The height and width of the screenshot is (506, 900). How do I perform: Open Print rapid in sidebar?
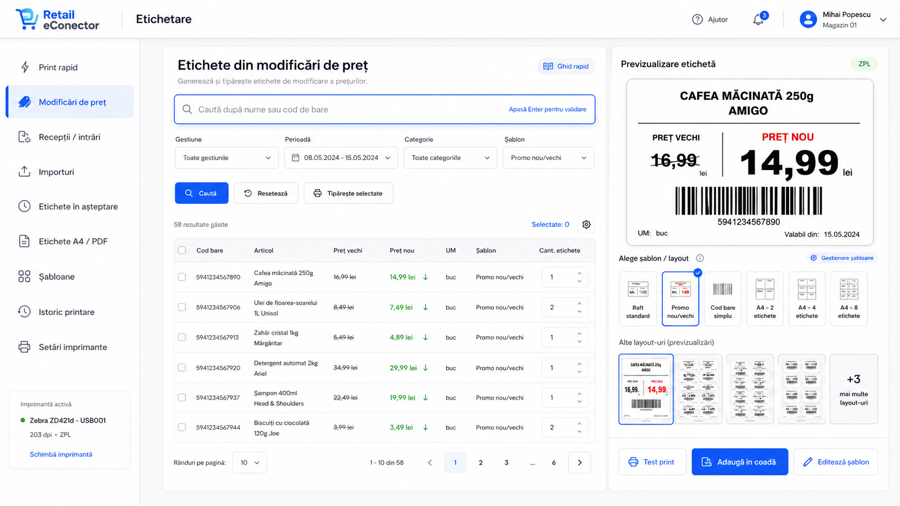tap(70, 67)
